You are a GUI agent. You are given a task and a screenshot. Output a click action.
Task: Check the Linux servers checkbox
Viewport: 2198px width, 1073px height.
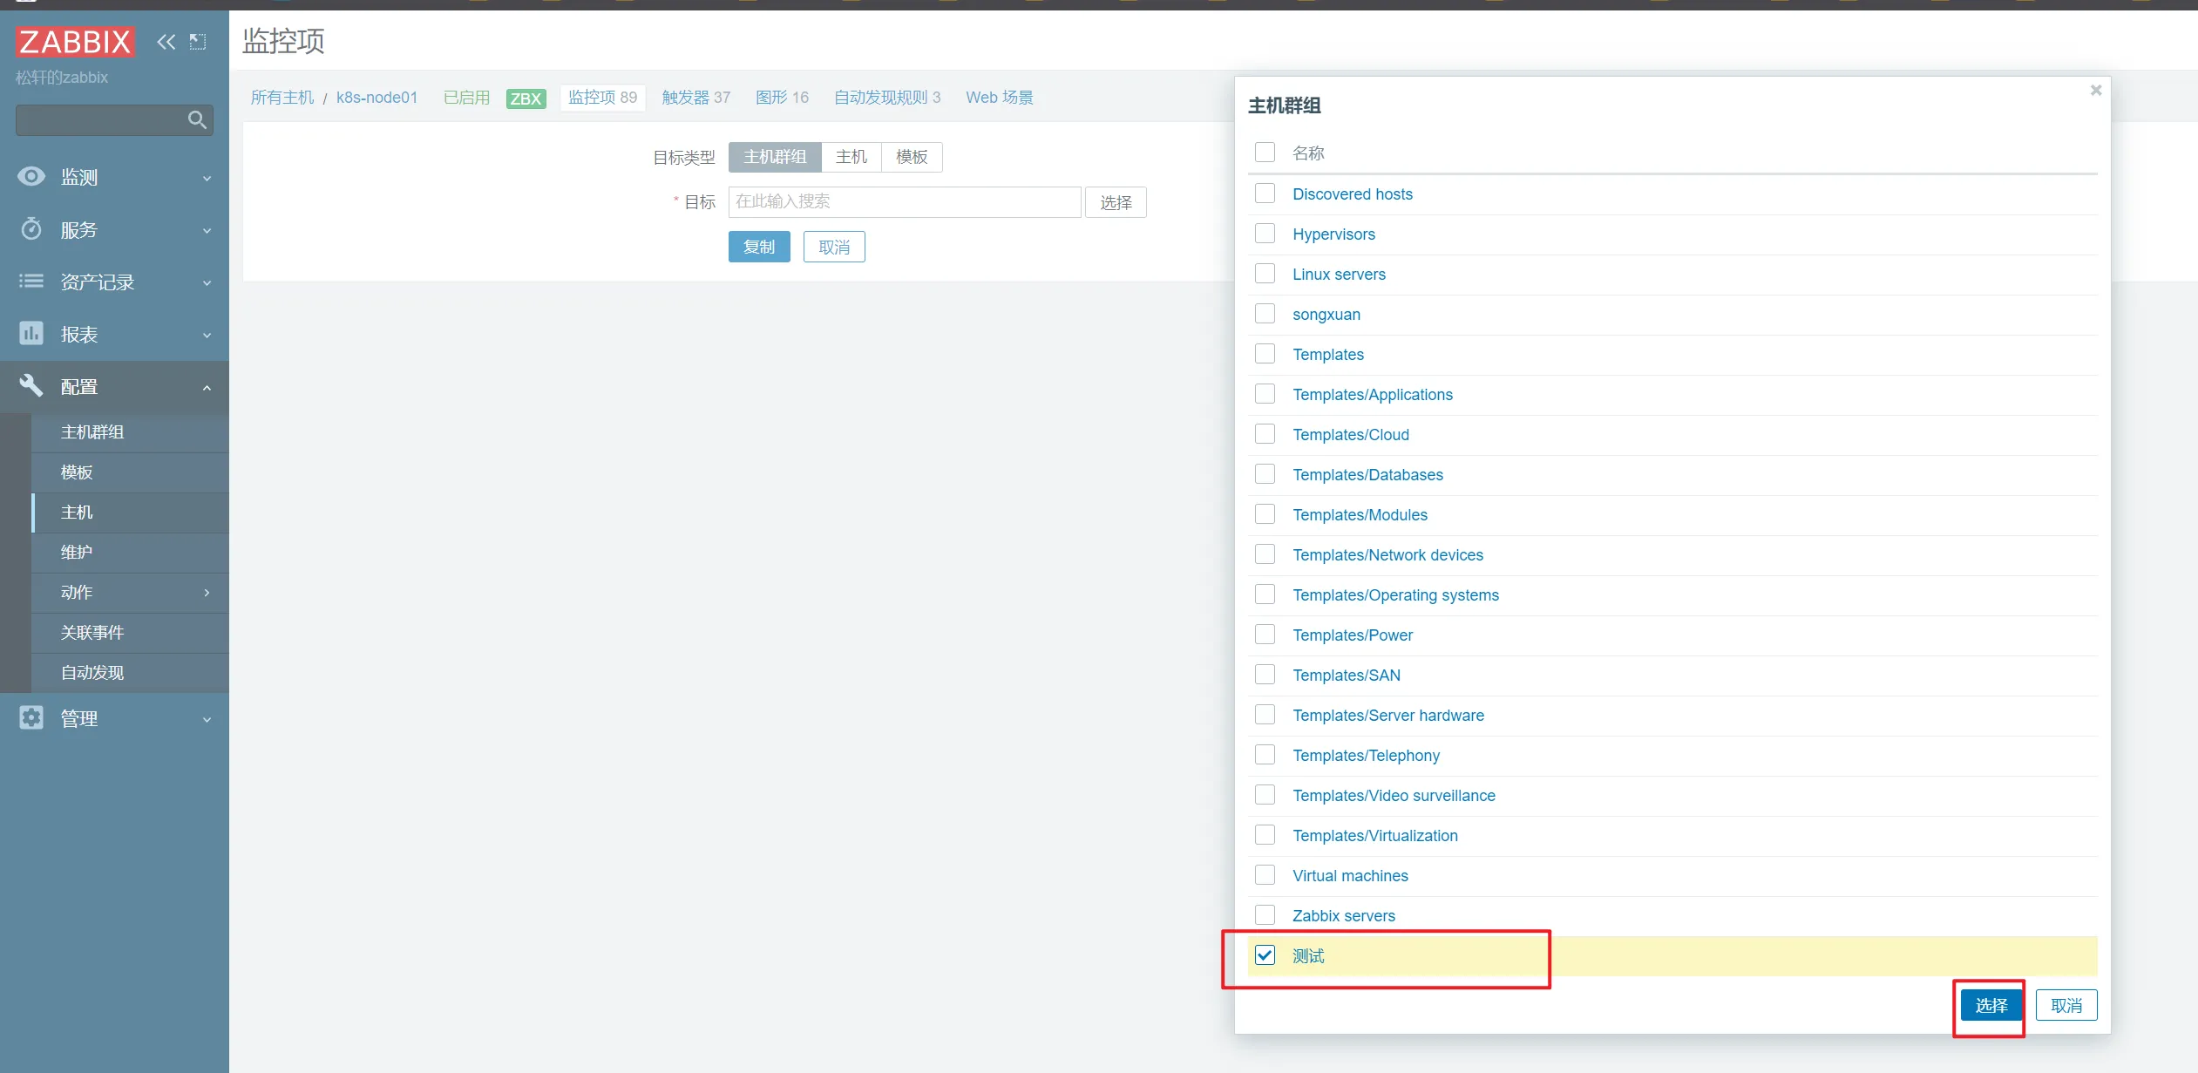click(x=1265, y=274)
